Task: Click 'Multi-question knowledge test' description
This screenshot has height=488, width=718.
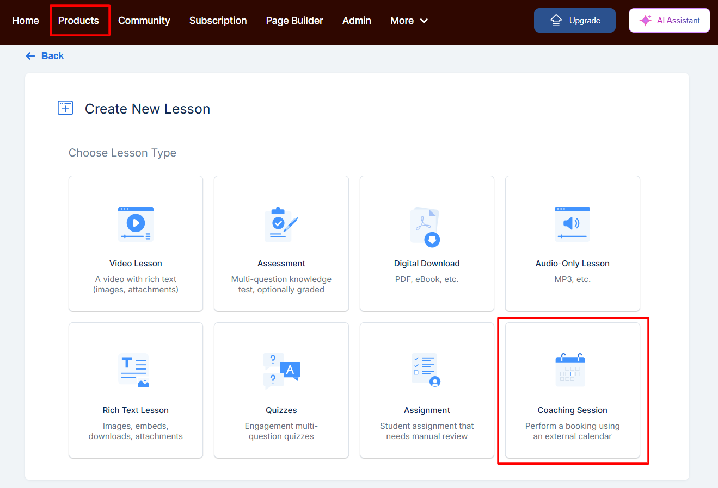Action: (281, 284)
